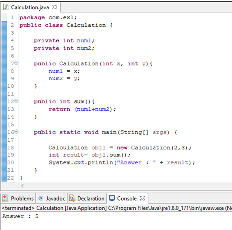Select the Console tab
This screenshot has width=232, height=230.
pyautogui.click(x=127, y=198)
